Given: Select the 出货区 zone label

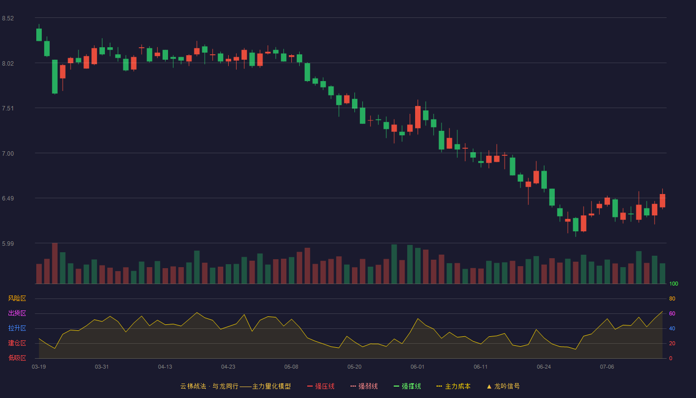Looking at the screenshot, I should [x=17, y=313].
